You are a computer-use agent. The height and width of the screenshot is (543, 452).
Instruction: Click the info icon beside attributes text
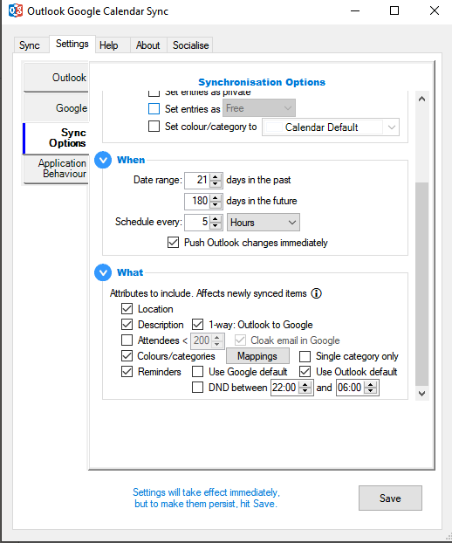(317, 293)
